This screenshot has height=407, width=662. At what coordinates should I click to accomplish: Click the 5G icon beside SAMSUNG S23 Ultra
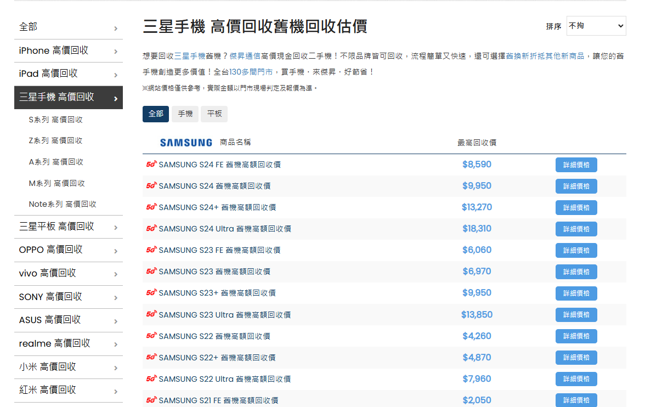click(151, 314)
